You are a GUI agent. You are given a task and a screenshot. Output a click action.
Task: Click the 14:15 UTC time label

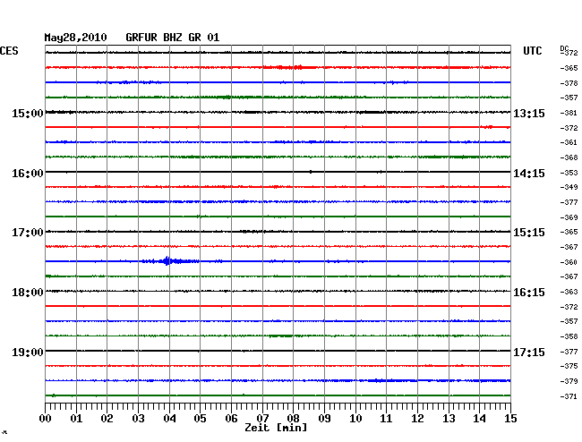529,174
